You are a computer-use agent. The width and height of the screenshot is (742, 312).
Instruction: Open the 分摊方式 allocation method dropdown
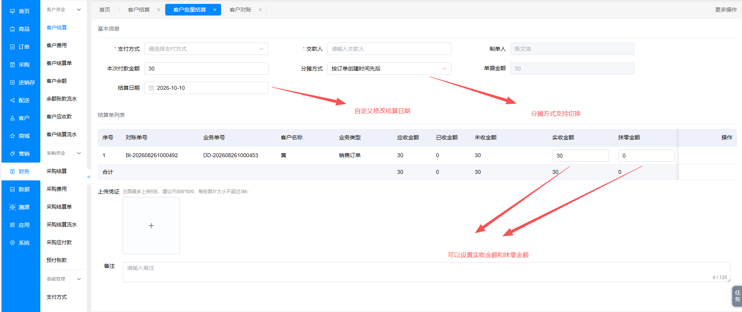click(x=389, y=69)
